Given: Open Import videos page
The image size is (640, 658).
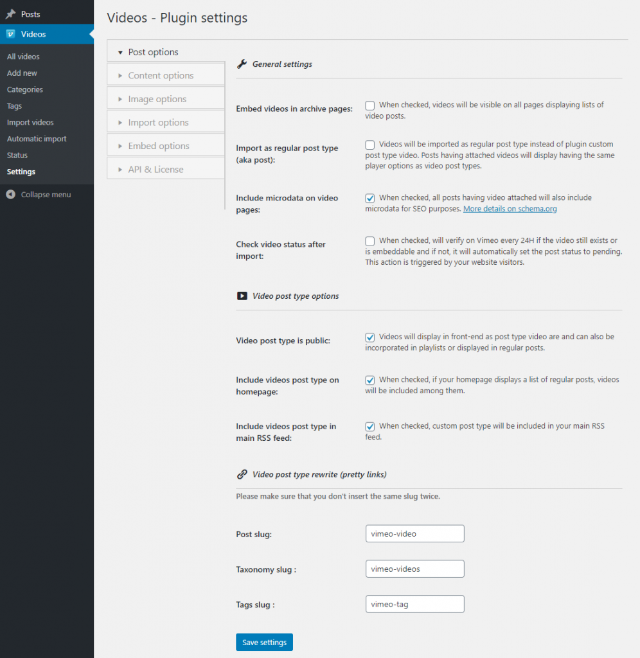Looking at the screenshot, I should coord(30,122).
